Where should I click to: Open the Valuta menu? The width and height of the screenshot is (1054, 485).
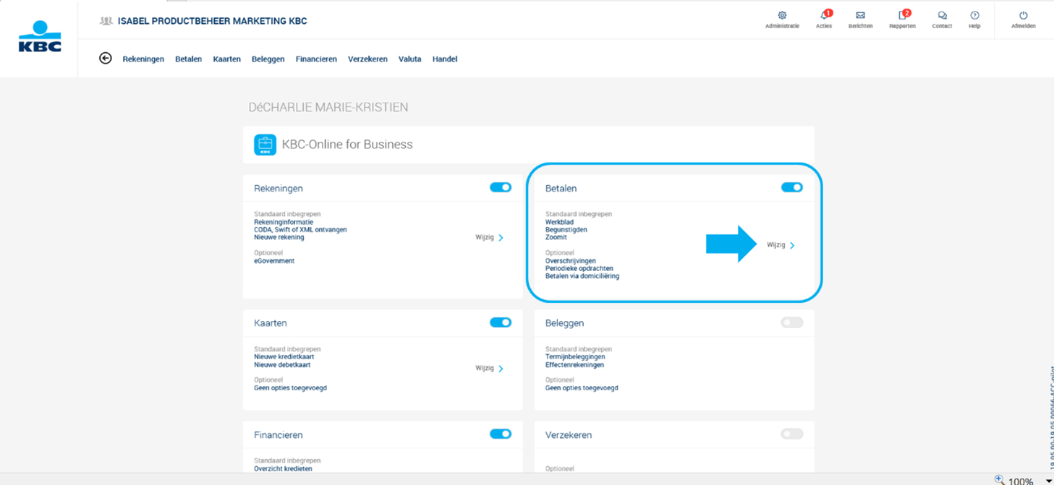[409, 59]
